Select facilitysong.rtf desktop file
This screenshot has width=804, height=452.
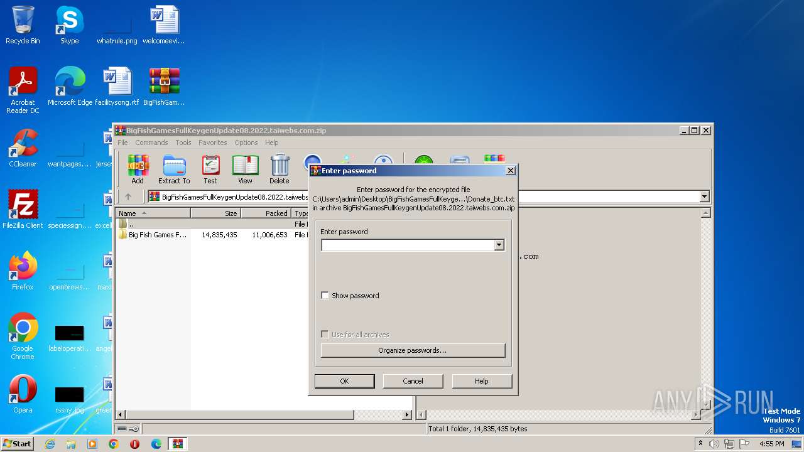tap(117, 87)
